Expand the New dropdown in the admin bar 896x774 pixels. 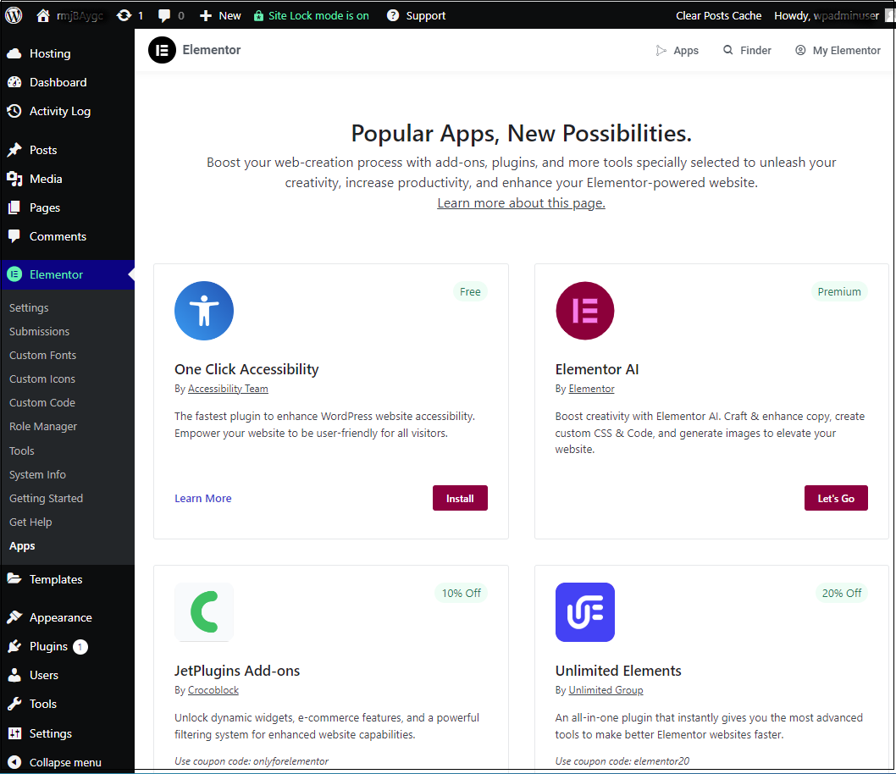(x=219, y=14)
